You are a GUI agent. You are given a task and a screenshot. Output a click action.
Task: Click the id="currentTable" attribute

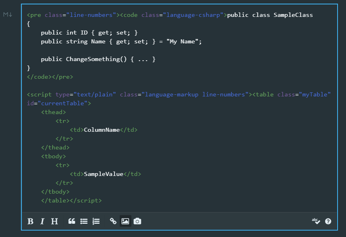pyautogui.click(x=57, y=103)
